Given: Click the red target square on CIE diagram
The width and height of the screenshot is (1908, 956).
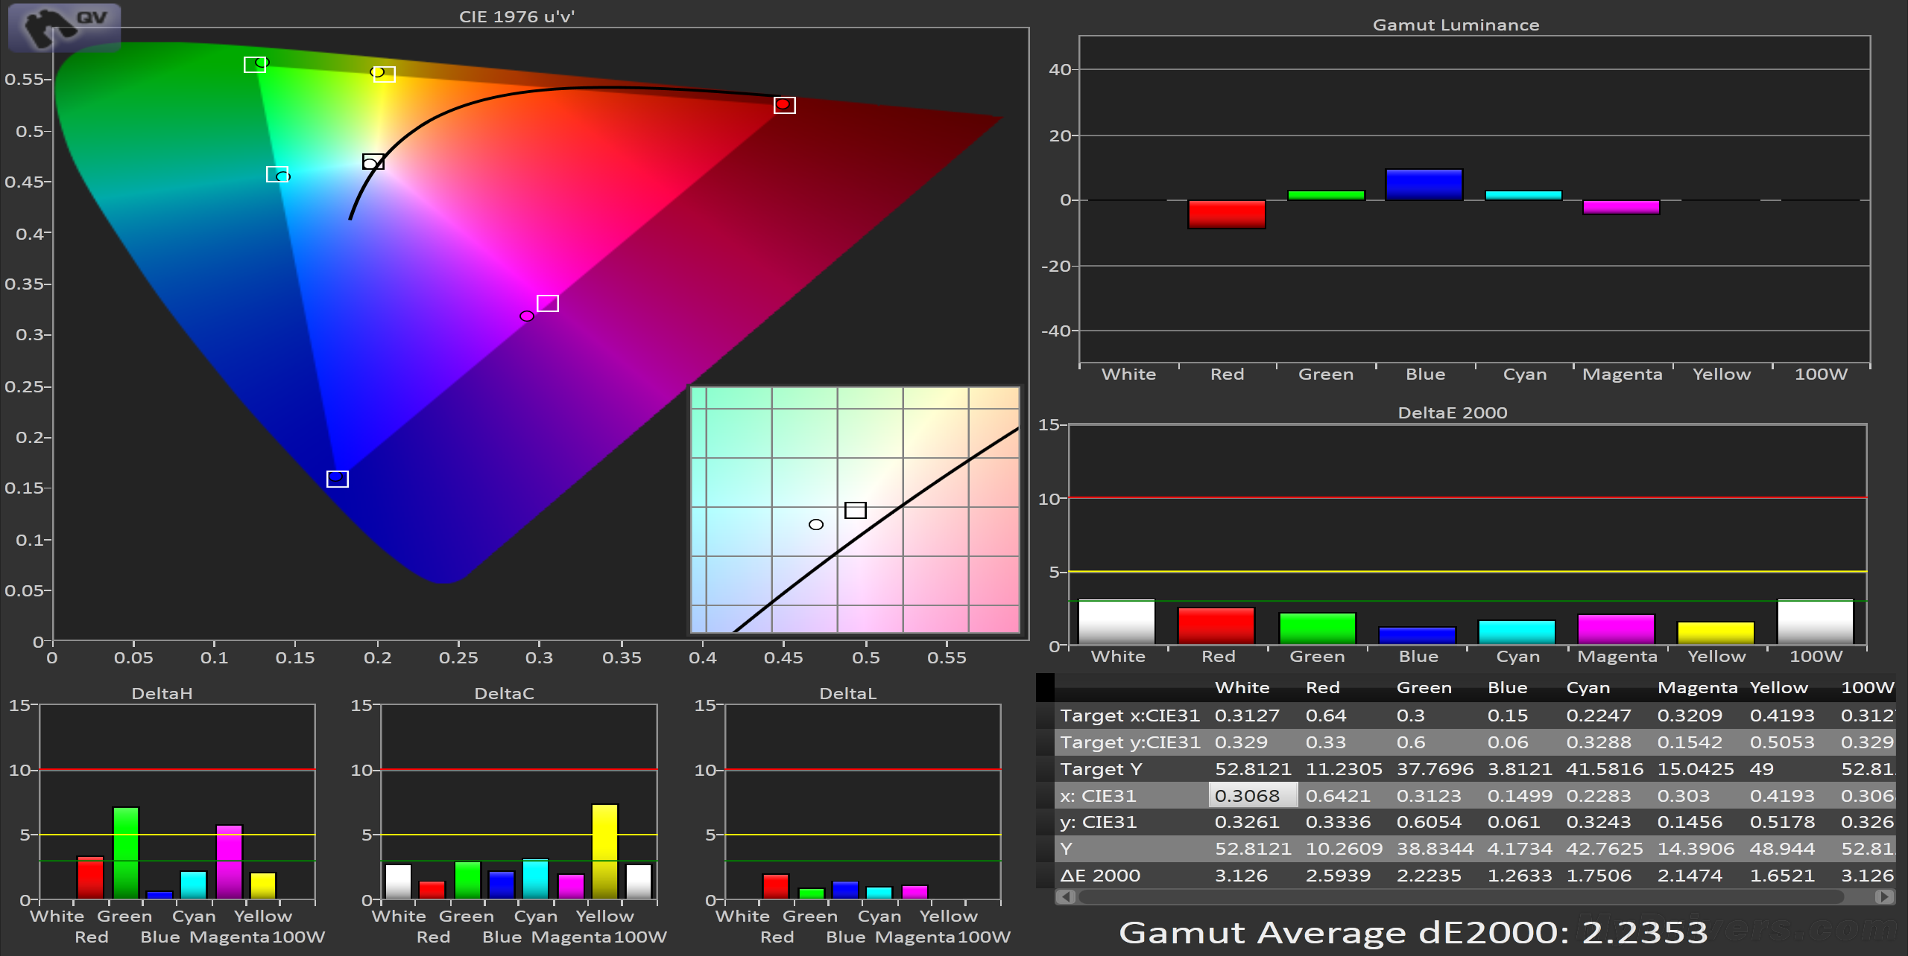Looking at the screenshot, I should click(784, 105).
